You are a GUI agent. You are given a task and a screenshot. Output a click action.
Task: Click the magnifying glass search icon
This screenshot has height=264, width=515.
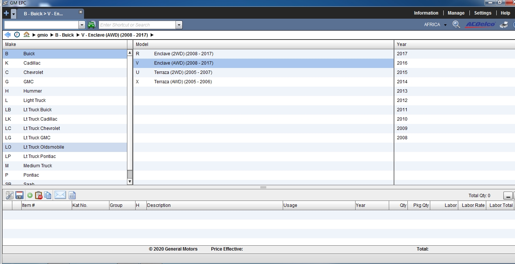456,25
